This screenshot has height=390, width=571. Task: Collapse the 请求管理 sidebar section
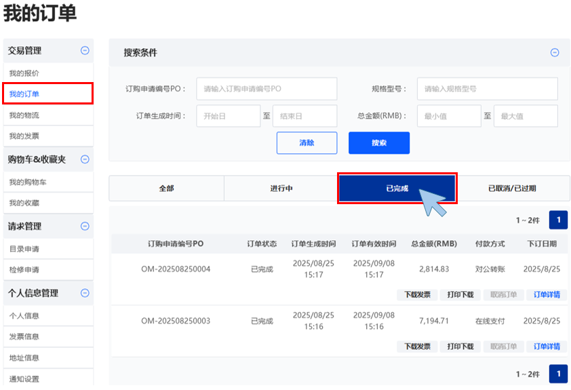coord(85,227)
